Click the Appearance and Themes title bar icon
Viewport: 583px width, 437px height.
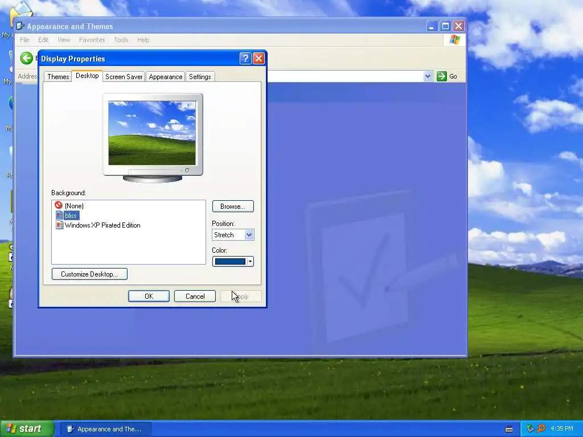click(20, 26)
